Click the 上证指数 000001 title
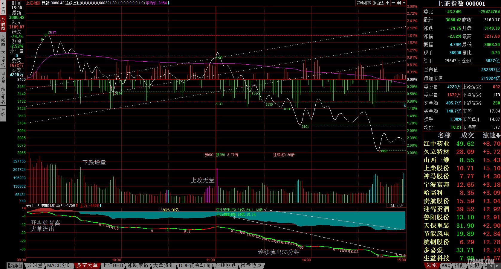This screenshot has width=501, height=269. [461, 4]
